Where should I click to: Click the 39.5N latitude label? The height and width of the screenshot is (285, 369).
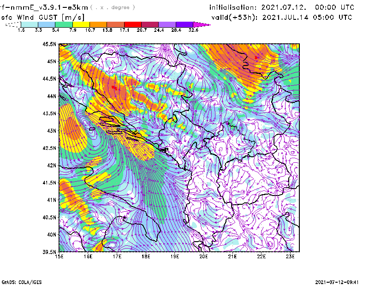click(49, 252)
